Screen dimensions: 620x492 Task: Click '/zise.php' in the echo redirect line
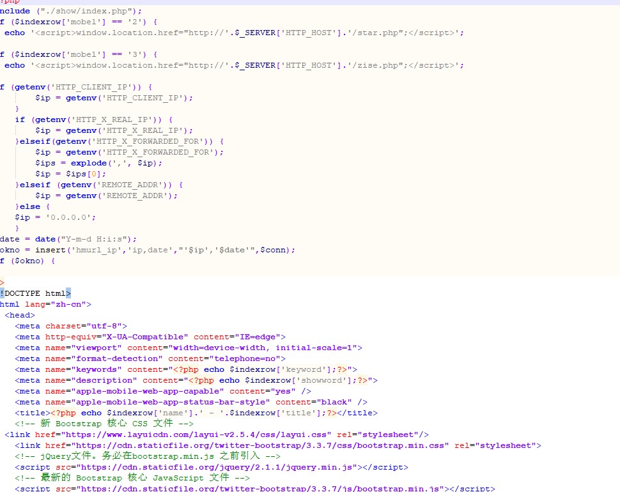(376, 65)
